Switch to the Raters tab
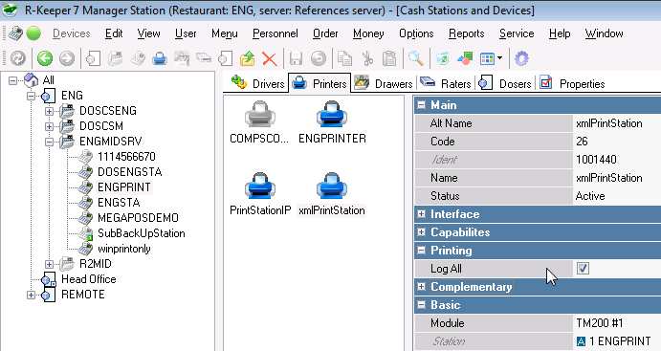Image resolution: width=661 pixels, height=351 pixels. (446, 83)
